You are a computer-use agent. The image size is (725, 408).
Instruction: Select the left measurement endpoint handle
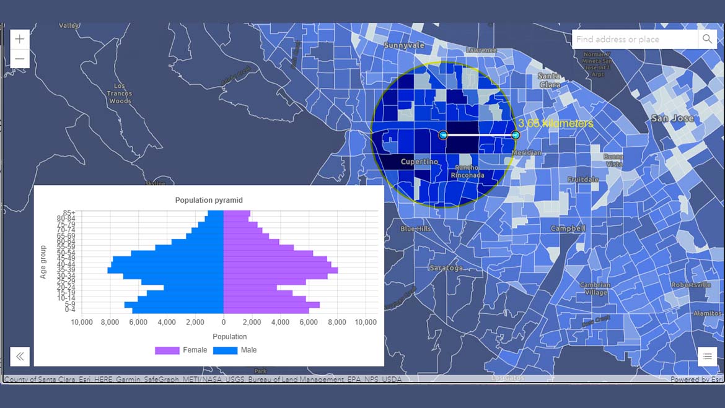(442, 134)
